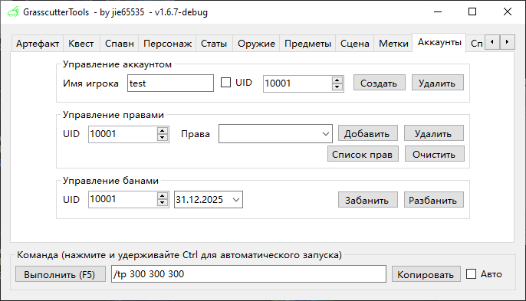Close the GrasscutterTools window
This screenshot has height=301, width=526.
pyautogui.click(x=508, y=12)
